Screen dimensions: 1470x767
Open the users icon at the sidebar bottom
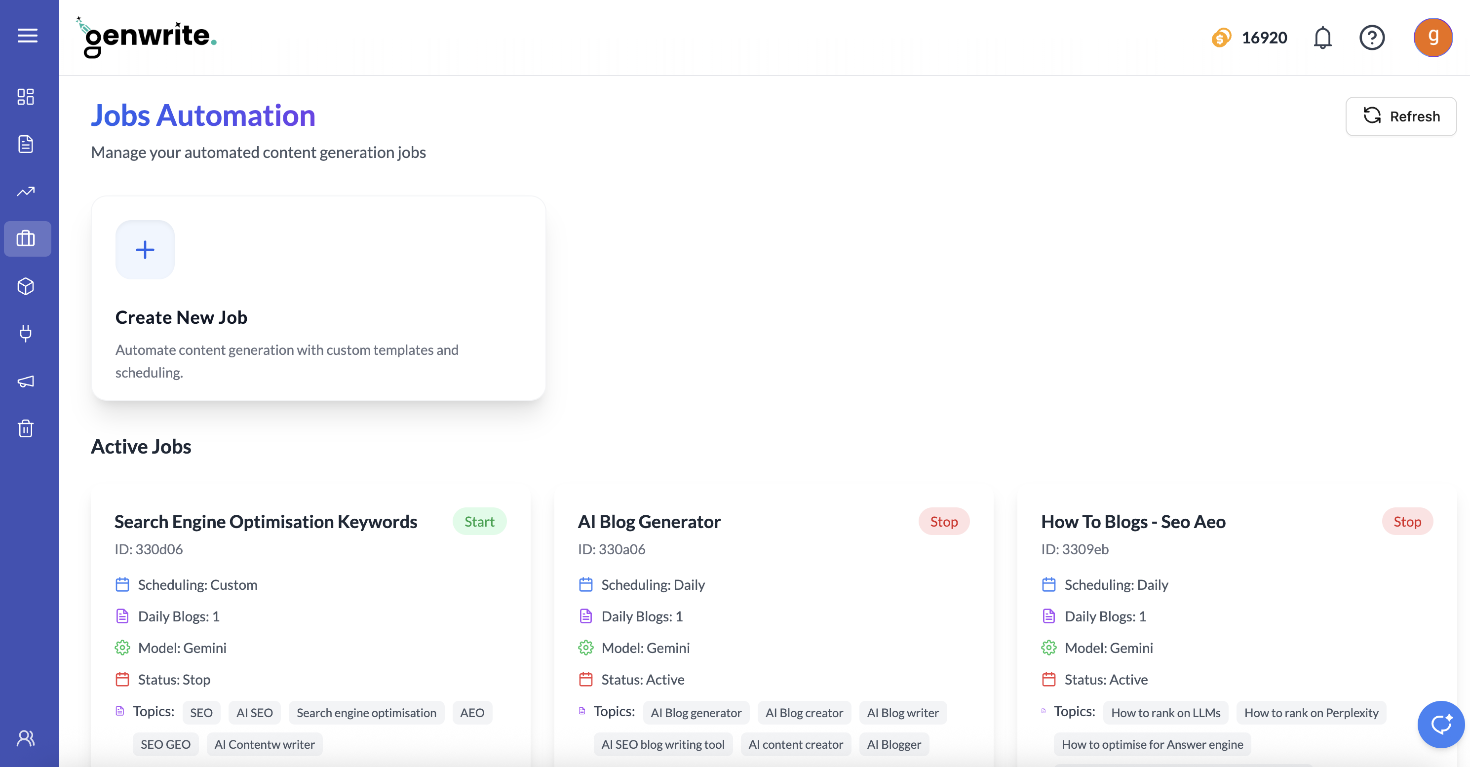(26, 738)
